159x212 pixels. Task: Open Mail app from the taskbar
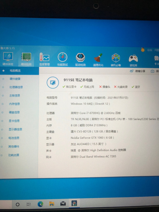pos(63,203)
